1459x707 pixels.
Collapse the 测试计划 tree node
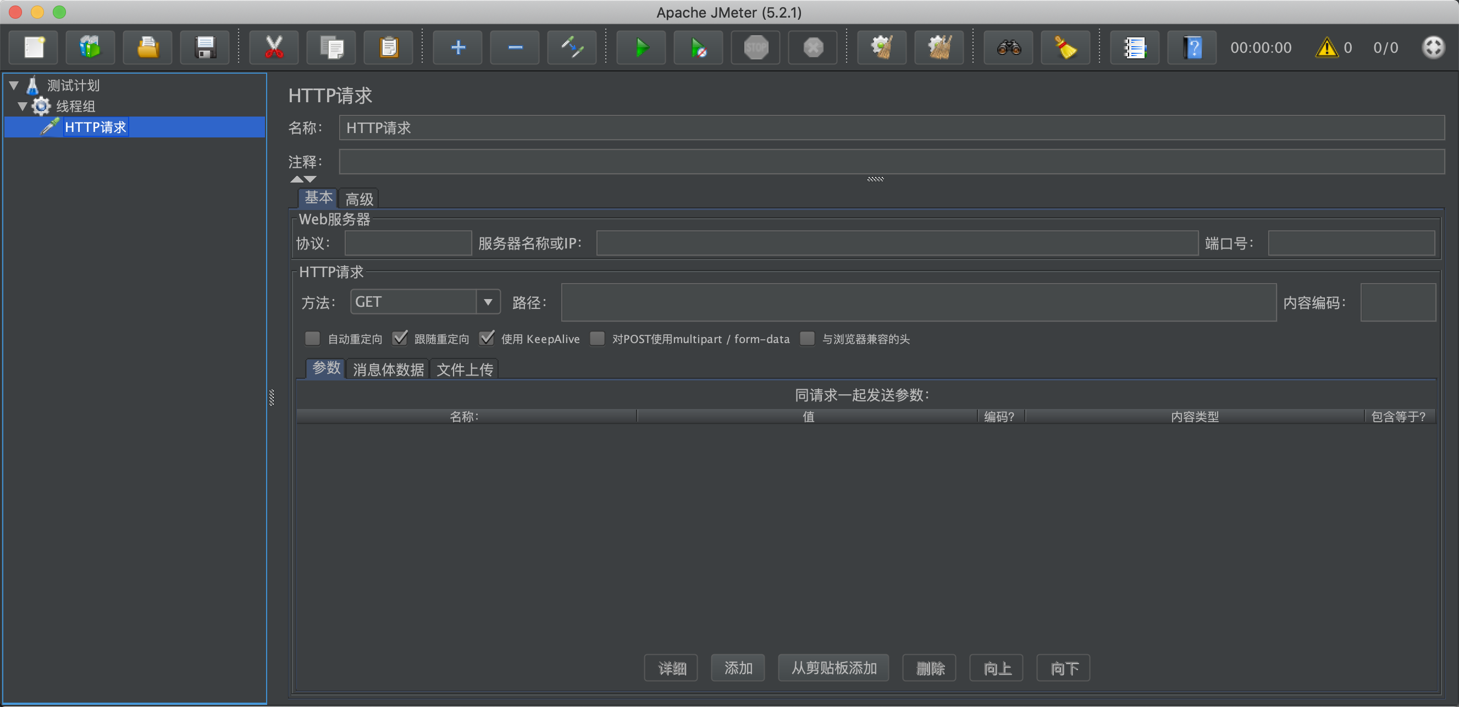point(14,86)
